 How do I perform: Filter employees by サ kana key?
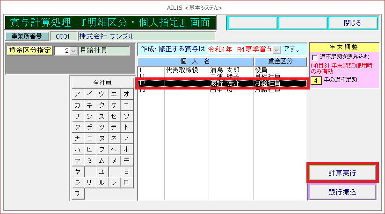pyautogui.click(x=78, y=116)
